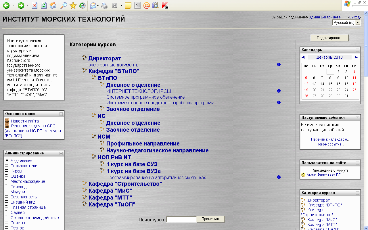Open the browser Home page icon
The image size is (368, 230).
click(x=53, y=5)
